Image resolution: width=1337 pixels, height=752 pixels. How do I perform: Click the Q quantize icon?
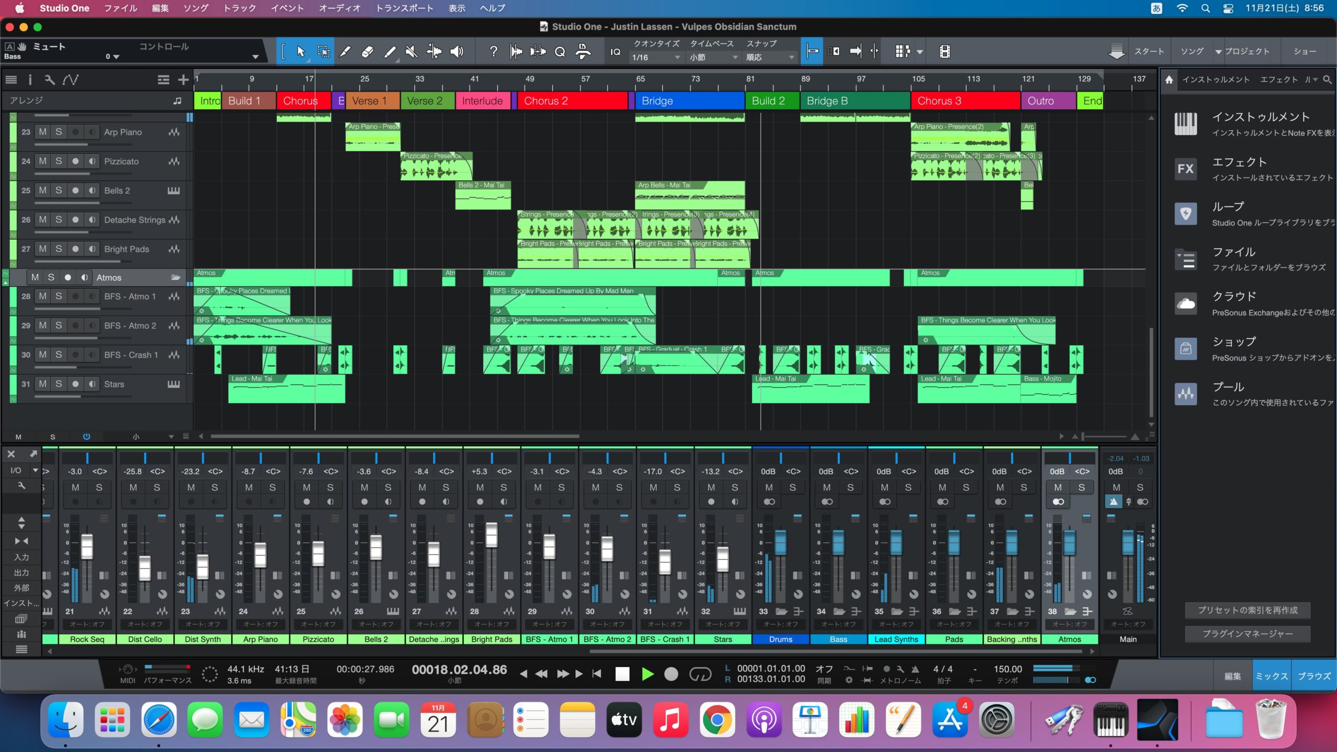click(x=560, y=51)
